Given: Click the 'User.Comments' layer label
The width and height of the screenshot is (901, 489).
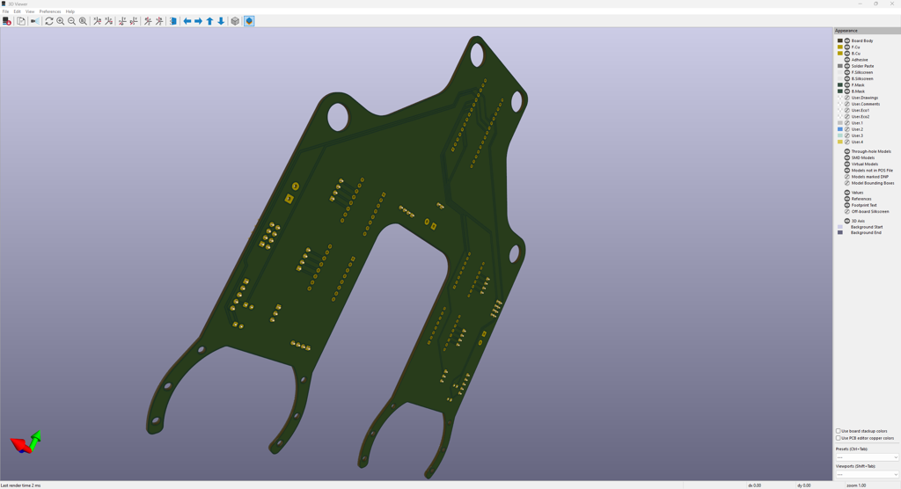Looking at the screenshot, I should pos(866,104).
